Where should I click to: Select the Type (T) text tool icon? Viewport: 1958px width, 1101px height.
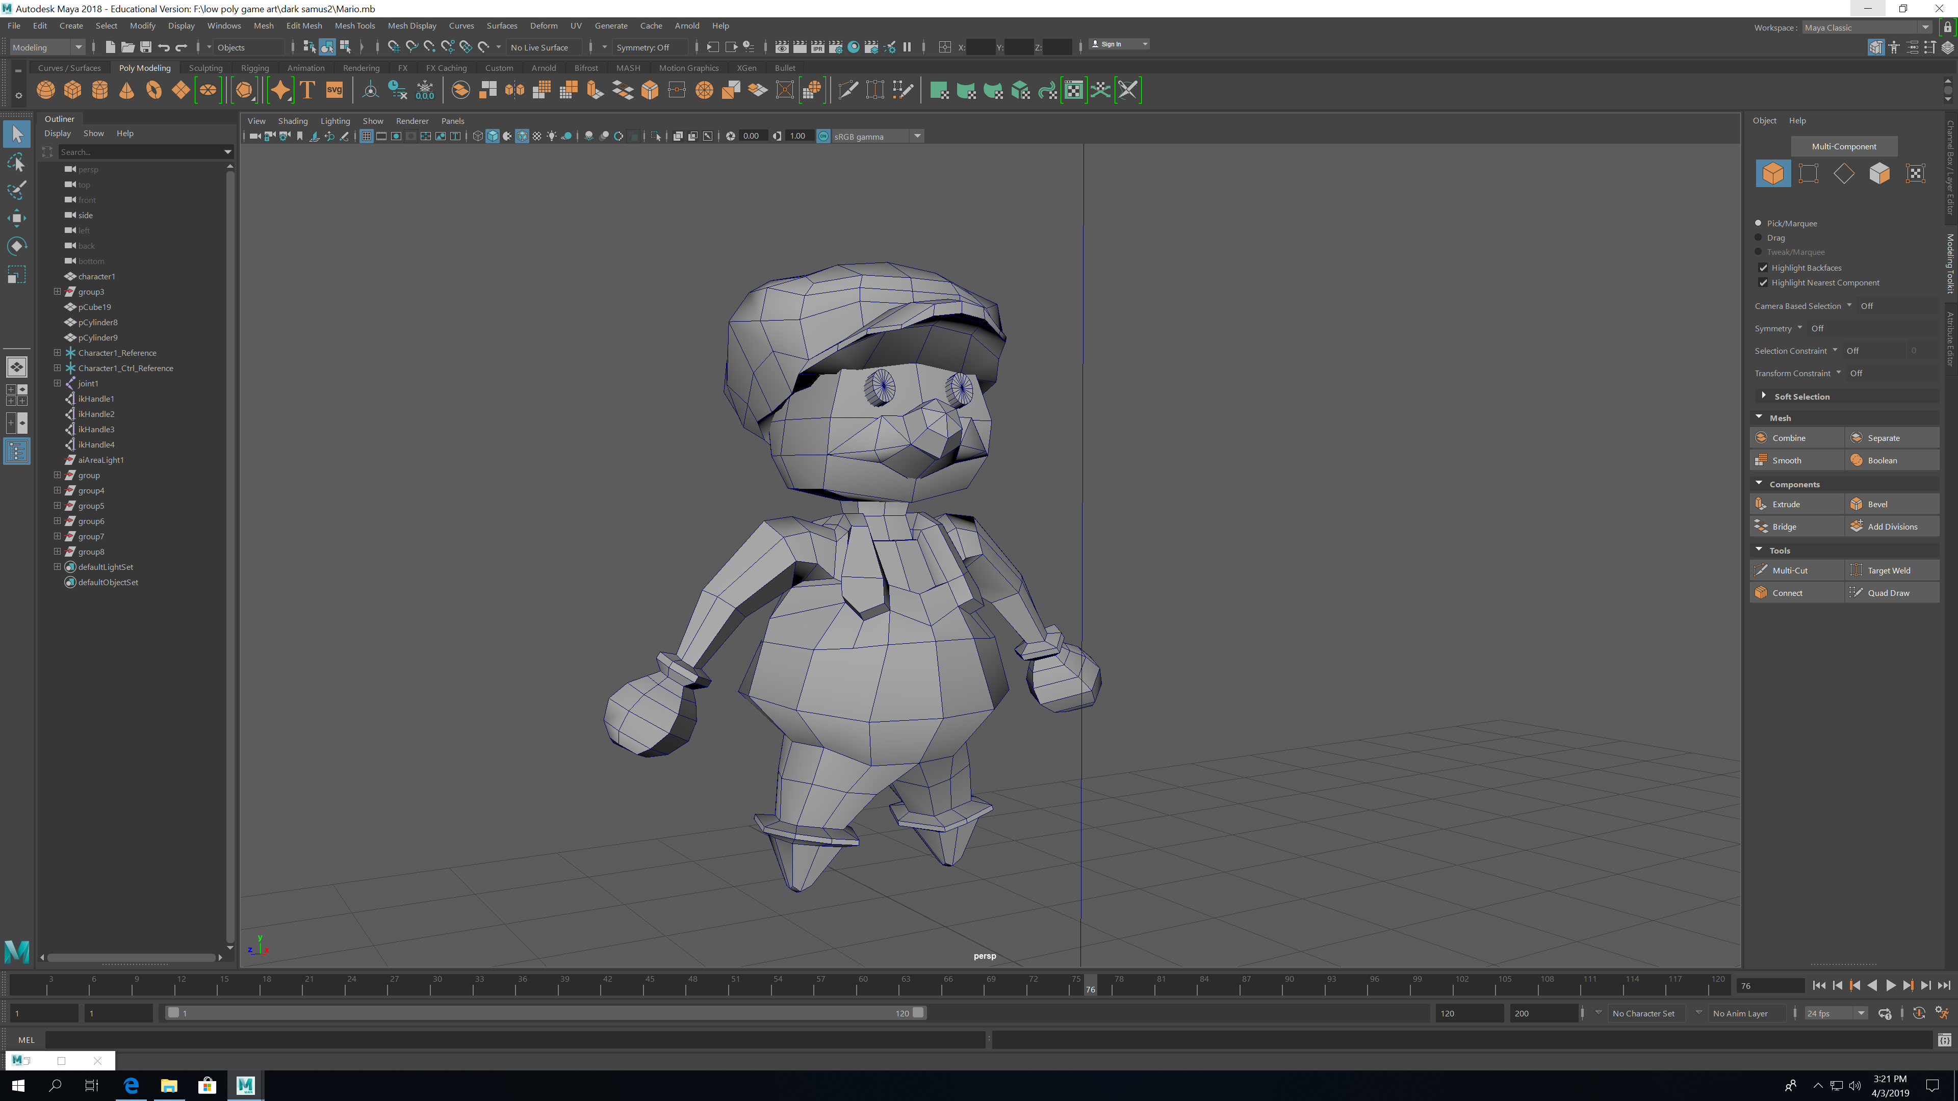coord(307,90)
